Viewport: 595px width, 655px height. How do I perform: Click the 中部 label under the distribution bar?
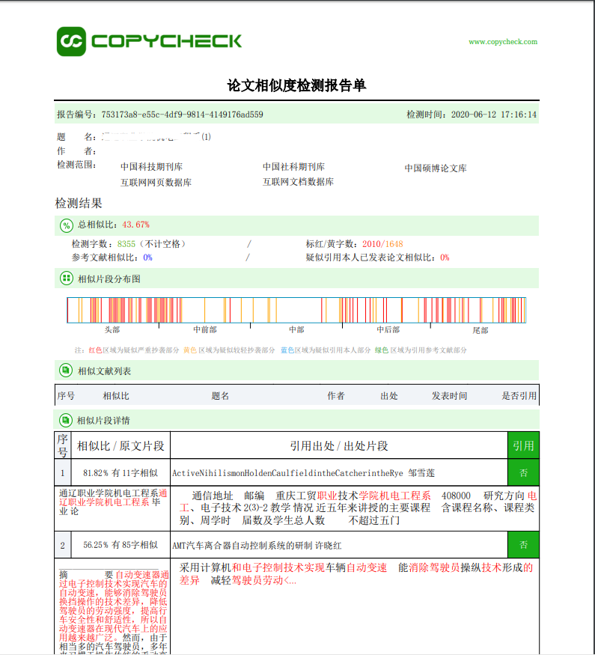296,330
